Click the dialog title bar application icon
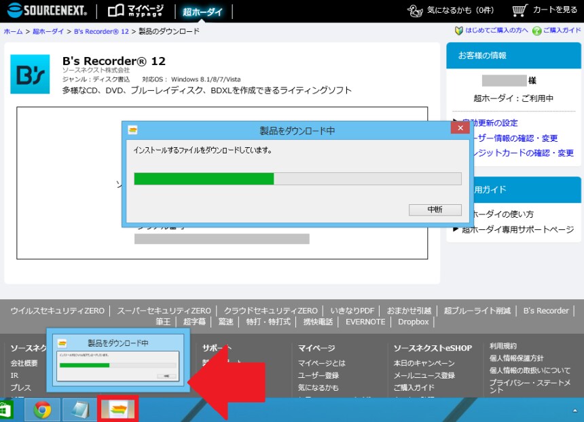The width and height of the screenshot is (584, 422). click(x=132, y=130)
